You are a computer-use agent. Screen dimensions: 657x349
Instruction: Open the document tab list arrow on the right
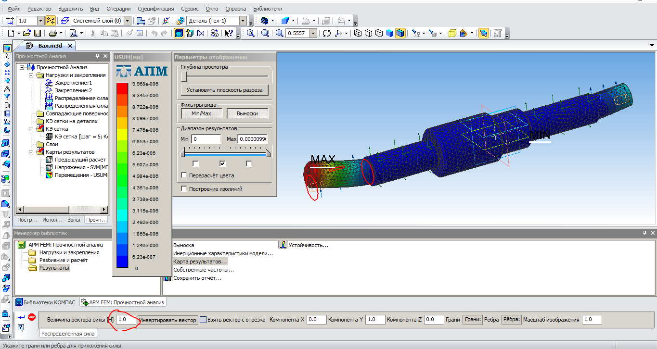pyautogui.click(x=652, y=46)
